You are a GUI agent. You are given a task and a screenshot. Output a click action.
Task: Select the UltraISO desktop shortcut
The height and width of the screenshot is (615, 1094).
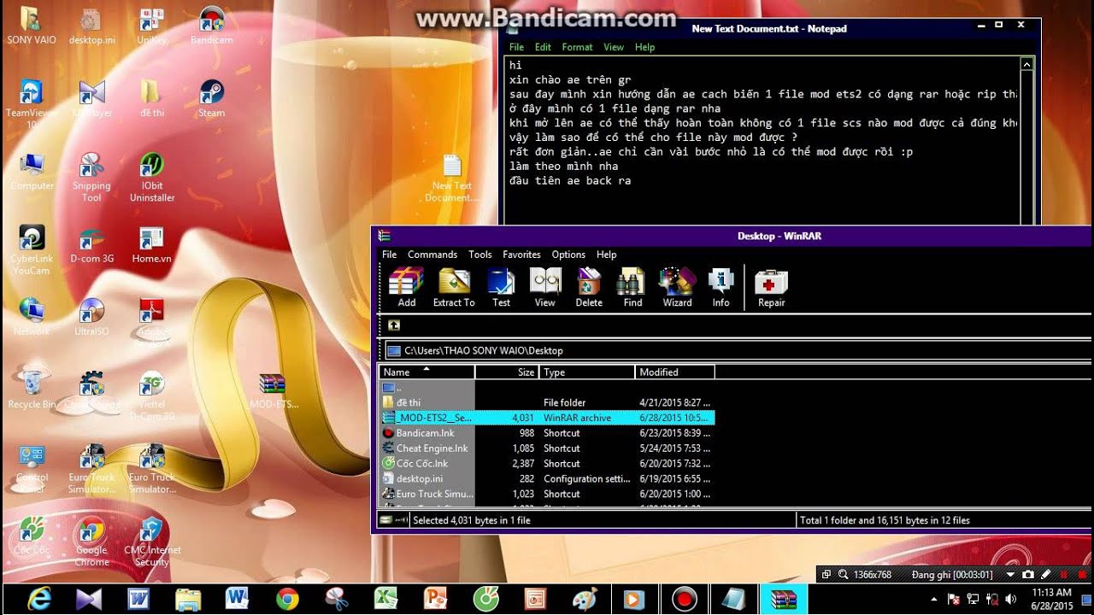point(91,316)
